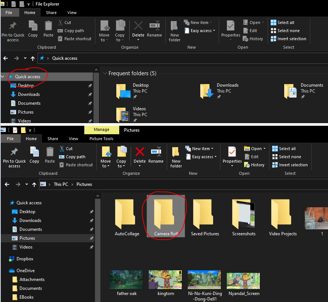Click Up arrow in Pictures window

(x=34, y=184)
